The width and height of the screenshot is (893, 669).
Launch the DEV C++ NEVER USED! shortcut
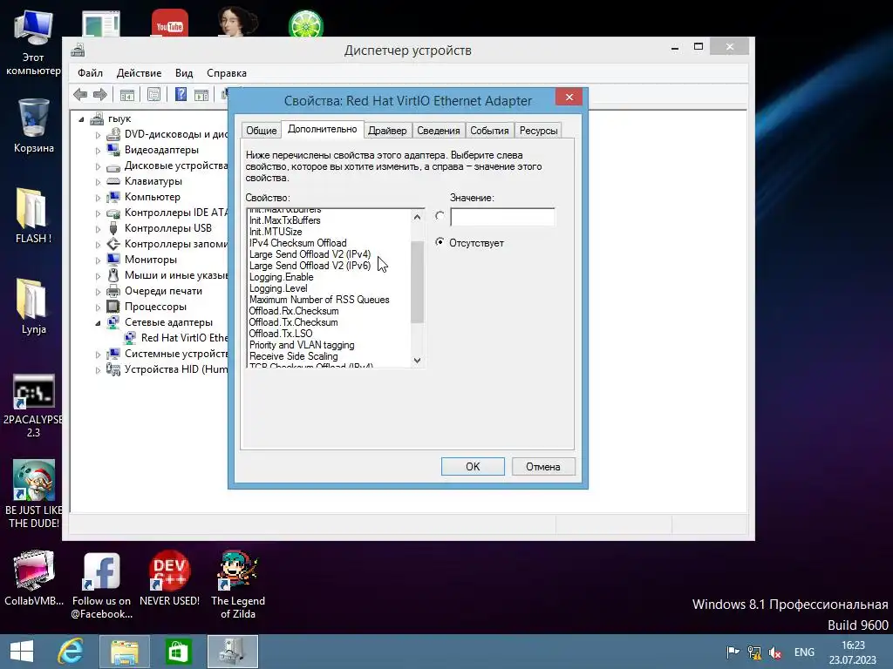(x=169, y=578)
